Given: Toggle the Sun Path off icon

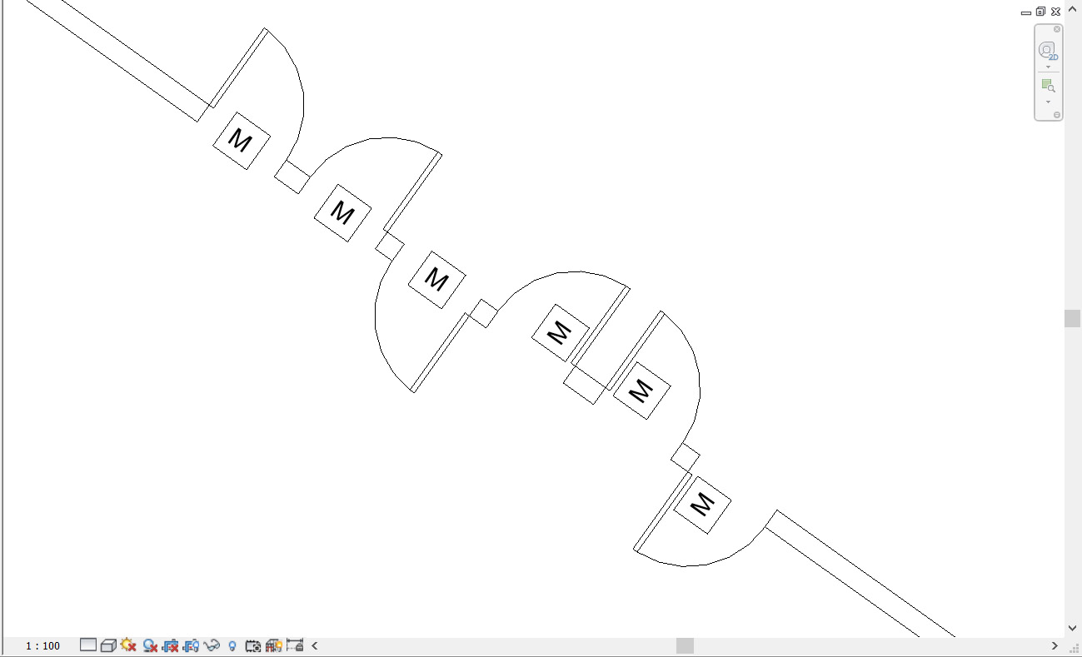Looking at the screenshot, I should pyautogui.click(x=127, y=645).
